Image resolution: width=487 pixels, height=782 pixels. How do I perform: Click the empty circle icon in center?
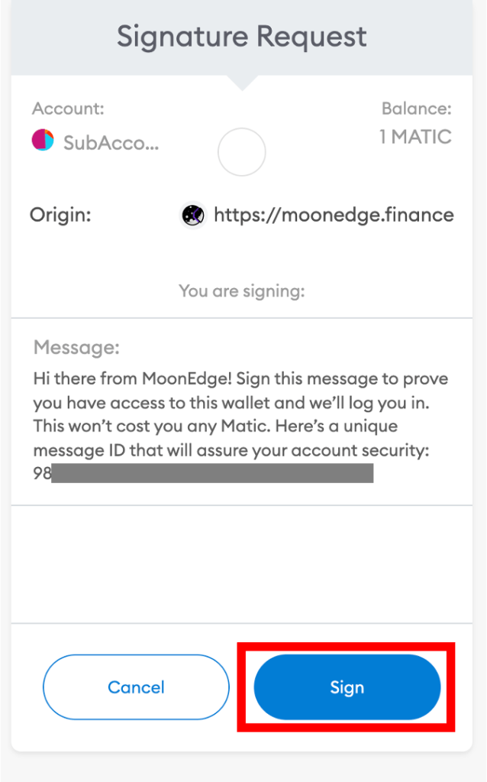pos(241,152)
